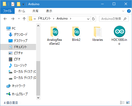The height and width of the screenshot is (106, 132).
Task: Refresh the Arduino folder view
Action: [x=93, y=19]
